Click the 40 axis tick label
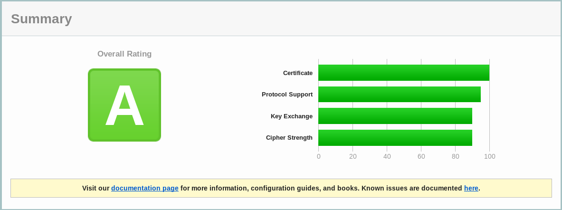 click(x=387, y=156)
